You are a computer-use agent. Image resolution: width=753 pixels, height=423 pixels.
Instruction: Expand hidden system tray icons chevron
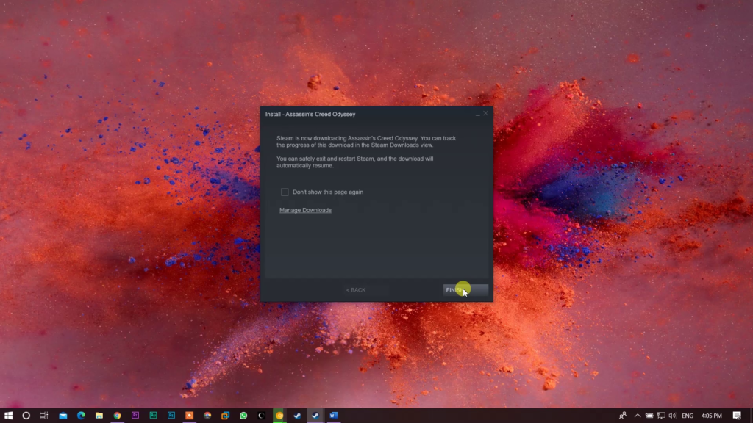click(638, 416)
